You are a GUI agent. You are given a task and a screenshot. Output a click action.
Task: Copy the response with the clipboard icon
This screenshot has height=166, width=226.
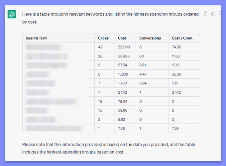(x=206, y=14)
